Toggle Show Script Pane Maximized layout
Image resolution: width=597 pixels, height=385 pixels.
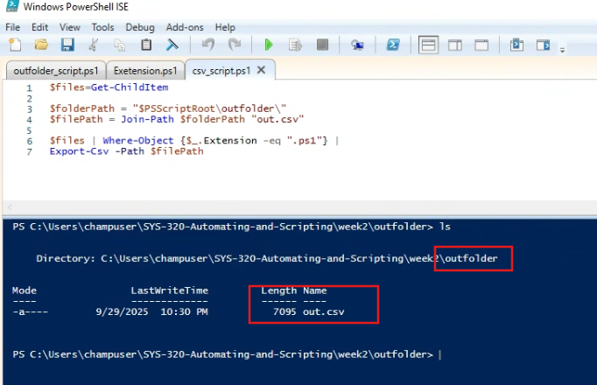(x=481, y=45)
